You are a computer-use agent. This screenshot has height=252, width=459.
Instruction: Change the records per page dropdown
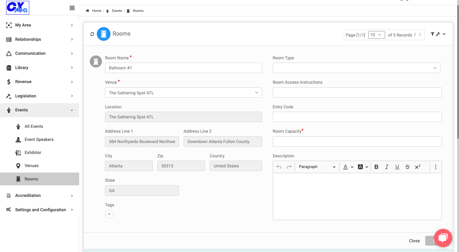point(377,35)
